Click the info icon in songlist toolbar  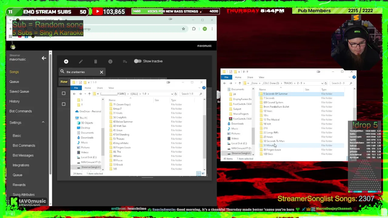click(110, 61)
